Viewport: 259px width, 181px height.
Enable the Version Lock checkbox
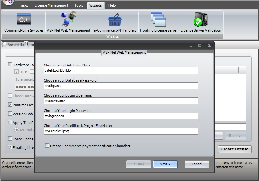(10, 114)
